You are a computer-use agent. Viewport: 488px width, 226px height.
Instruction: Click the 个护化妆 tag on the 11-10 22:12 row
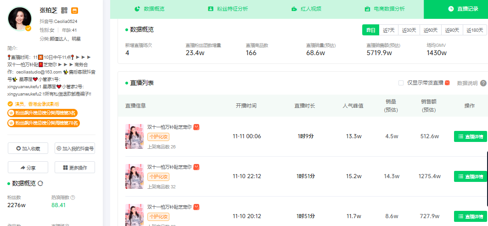point(158,176)
